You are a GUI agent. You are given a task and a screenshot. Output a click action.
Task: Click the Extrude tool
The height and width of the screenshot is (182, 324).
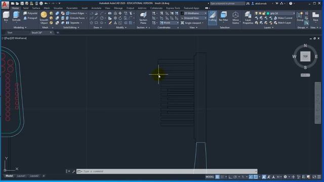point(16,17)
